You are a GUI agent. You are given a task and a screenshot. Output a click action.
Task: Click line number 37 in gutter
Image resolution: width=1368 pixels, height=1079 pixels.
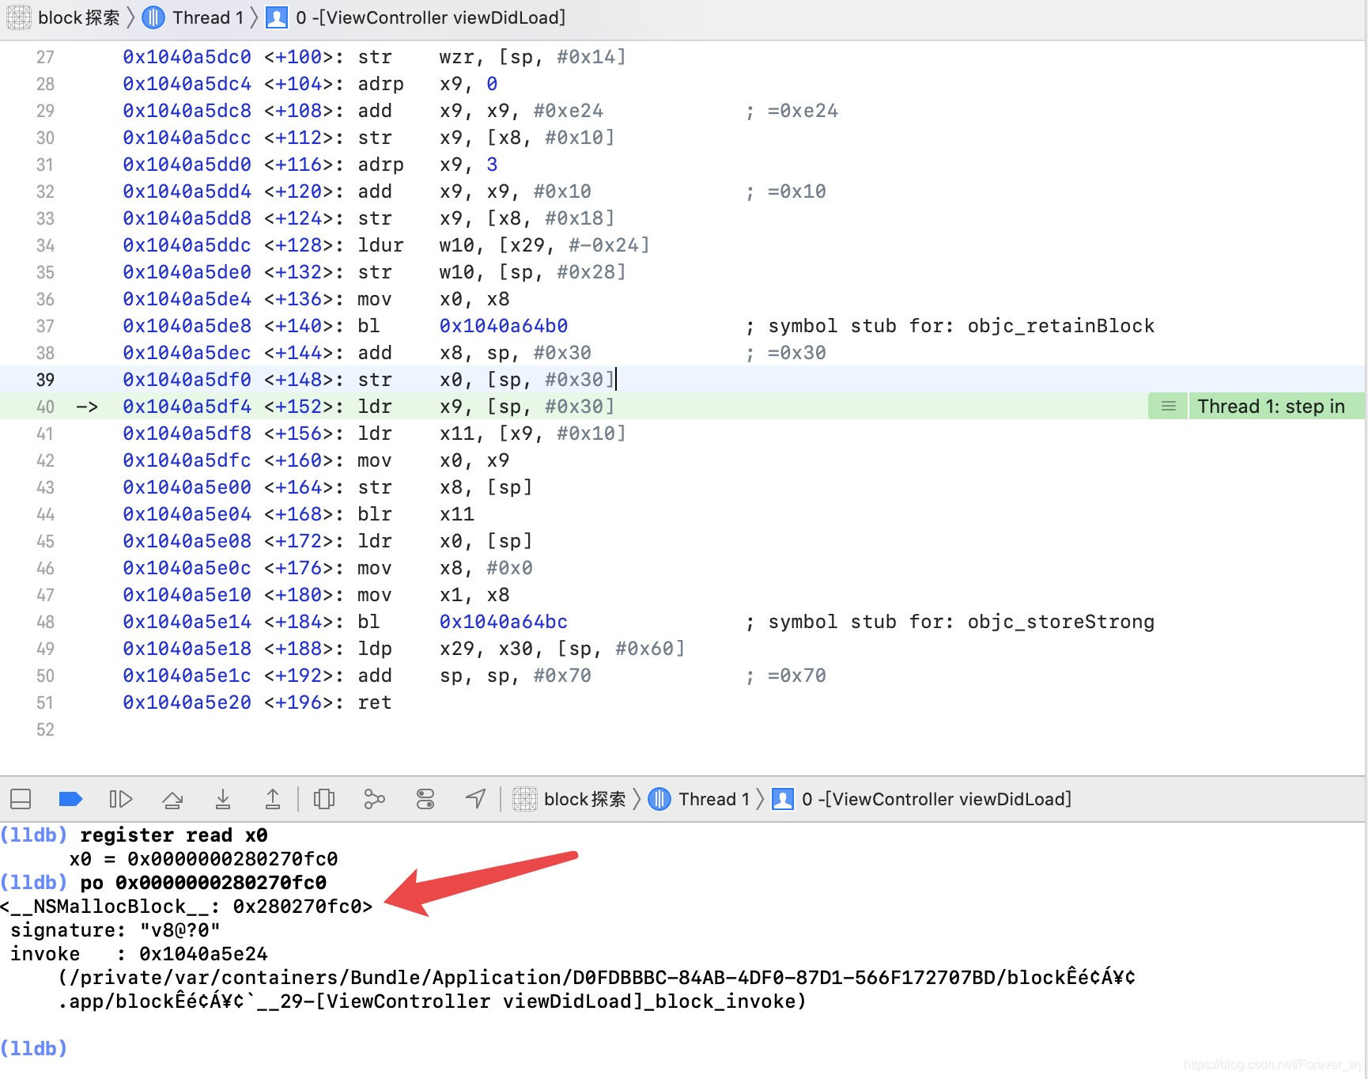pos(45,326)
